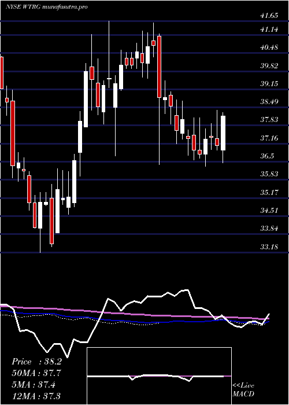The width and height of the screenshot is (289, 405).
Task: Click the 50MA : 37.7 readout
Action: [36, 373]
